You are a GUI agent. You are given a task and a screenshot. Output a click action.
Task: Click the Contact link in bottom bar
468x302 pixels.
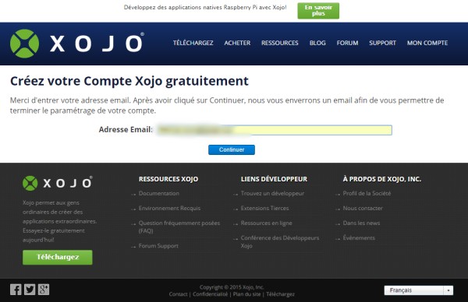(x=178, y=294)
